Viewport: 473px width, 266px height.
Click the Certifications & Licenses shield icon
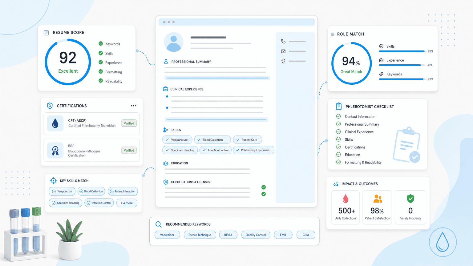pyautogui.click(x=166, y=182)
